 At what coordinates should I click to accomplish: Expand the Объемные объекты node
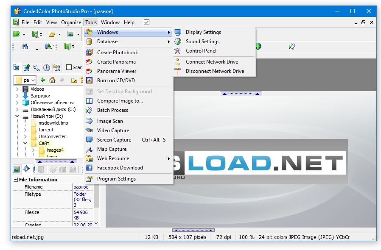[17, 103]
